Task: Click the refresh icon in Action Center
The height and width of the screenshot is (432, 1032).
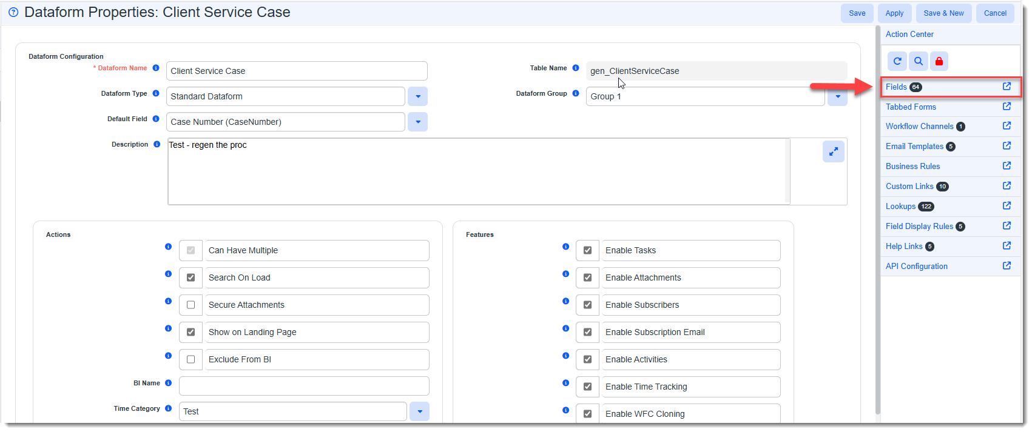Action: (897, 61)
